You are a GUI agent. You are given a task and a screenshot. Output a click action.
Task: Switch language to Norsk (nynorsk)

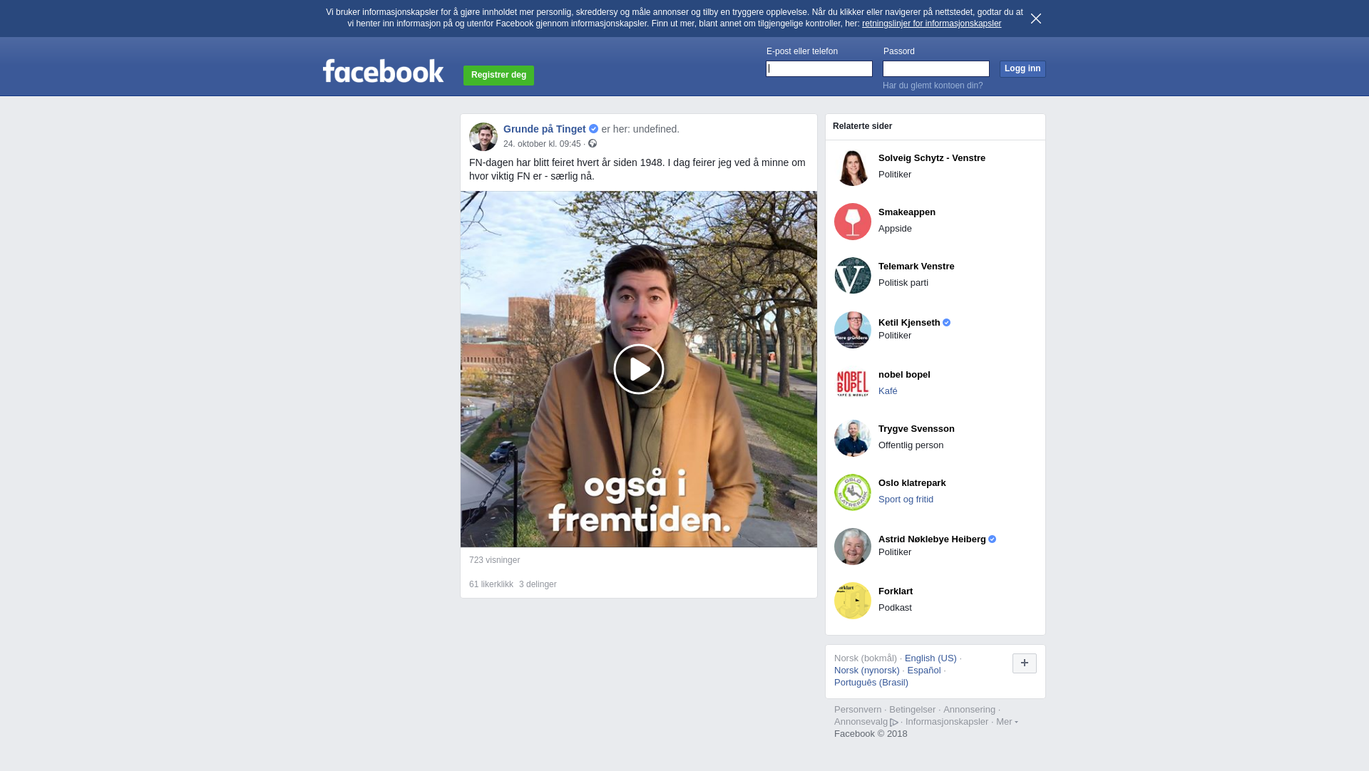867,671
